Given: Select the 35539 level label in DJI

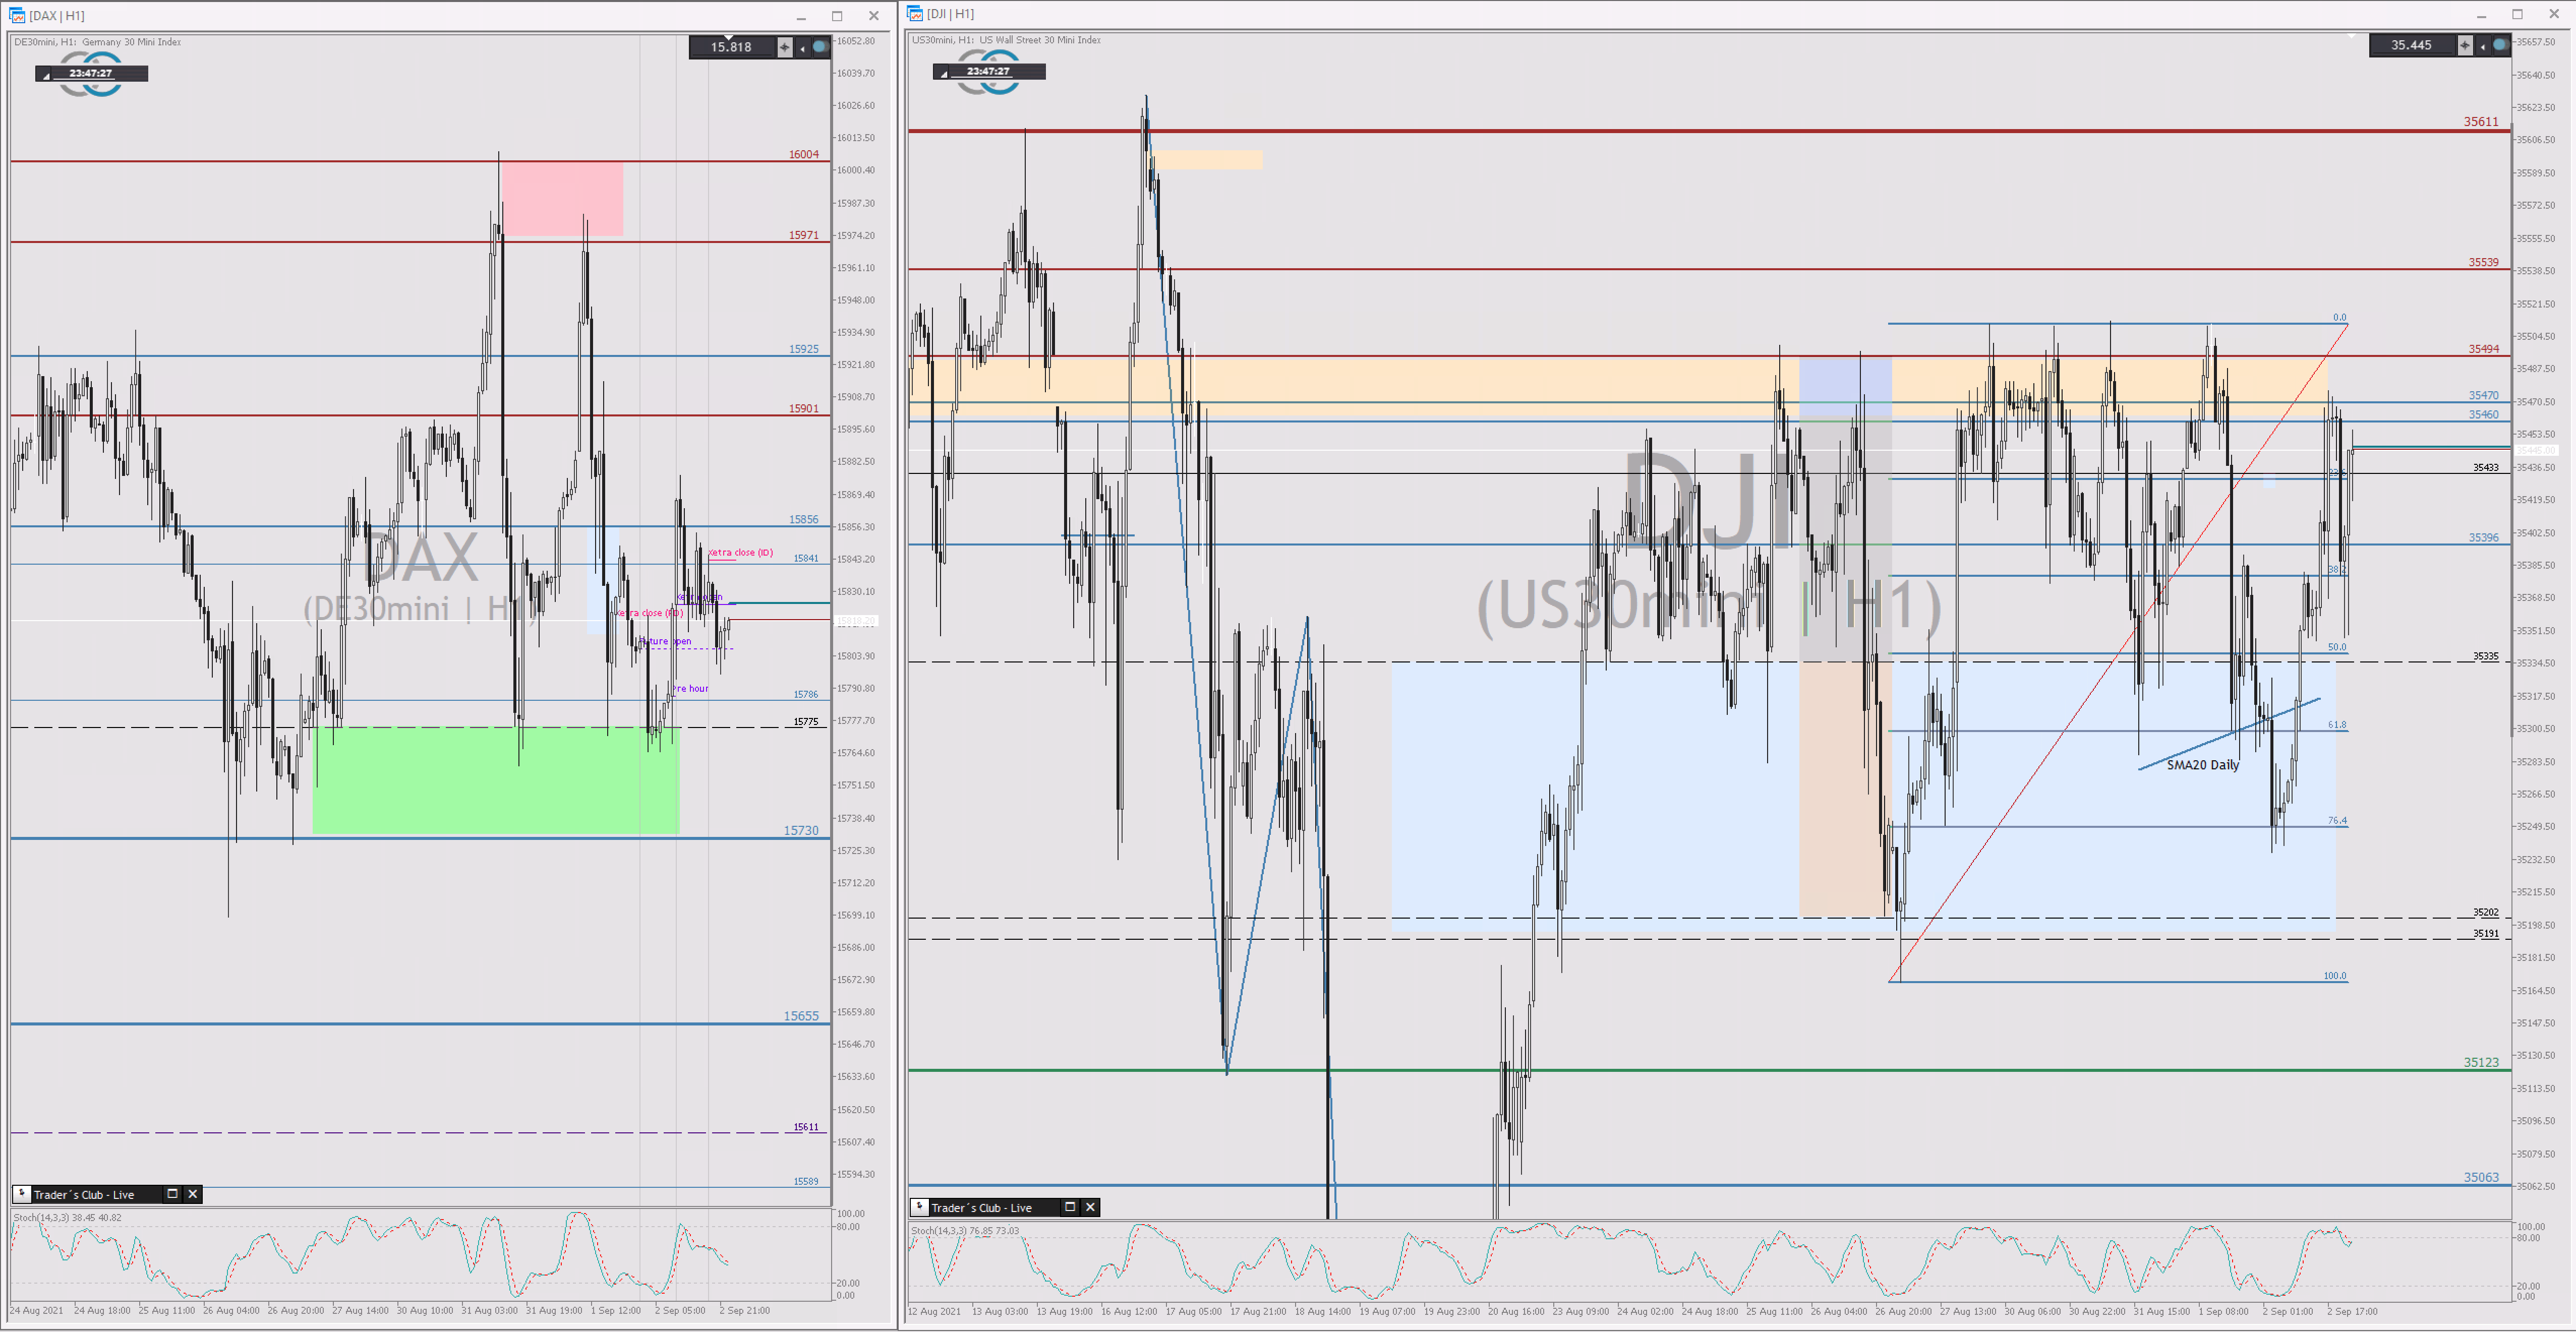Looking at the screenshot, I should (2483, 262).
